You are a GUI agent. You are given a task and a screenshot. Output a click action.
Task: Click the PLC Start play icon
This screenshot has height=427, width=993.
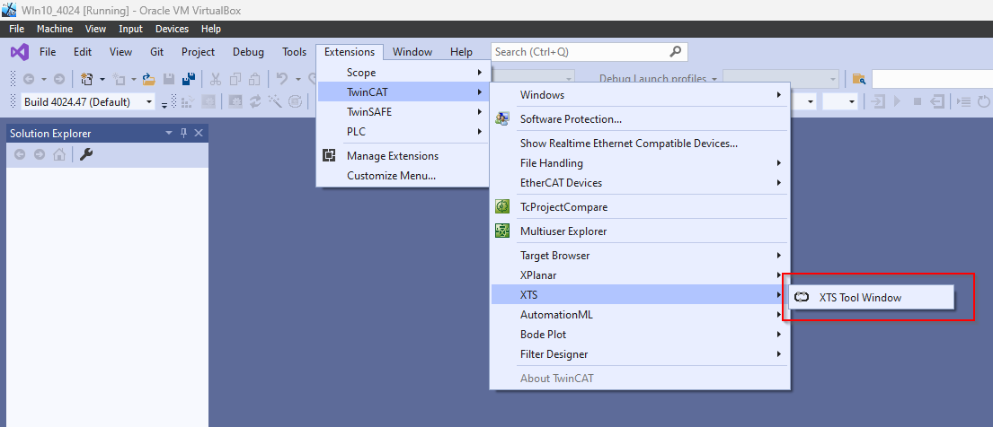click(897, 101)
